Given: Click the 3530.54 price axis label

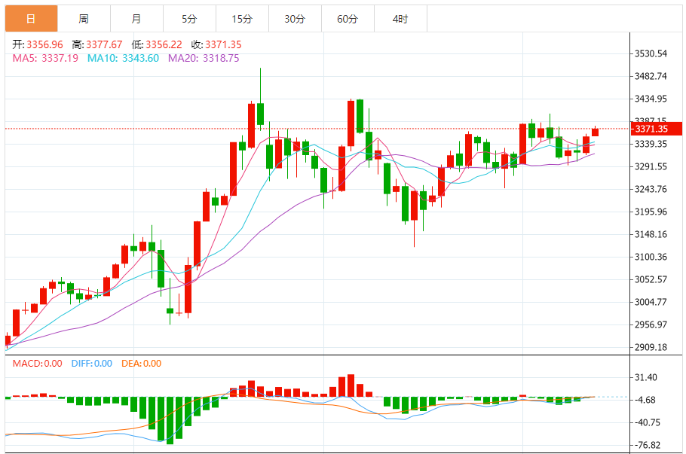Looking at the screenshot, I should [651, 53].
